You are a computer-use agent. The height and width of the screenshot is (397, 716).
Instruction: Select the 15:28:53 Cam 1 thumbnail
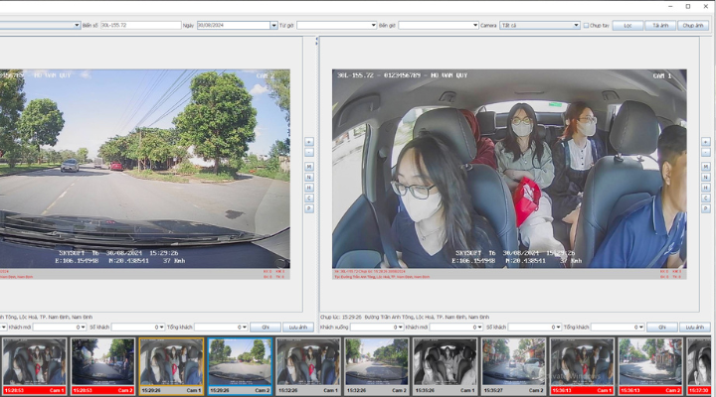tap(34, 366)
